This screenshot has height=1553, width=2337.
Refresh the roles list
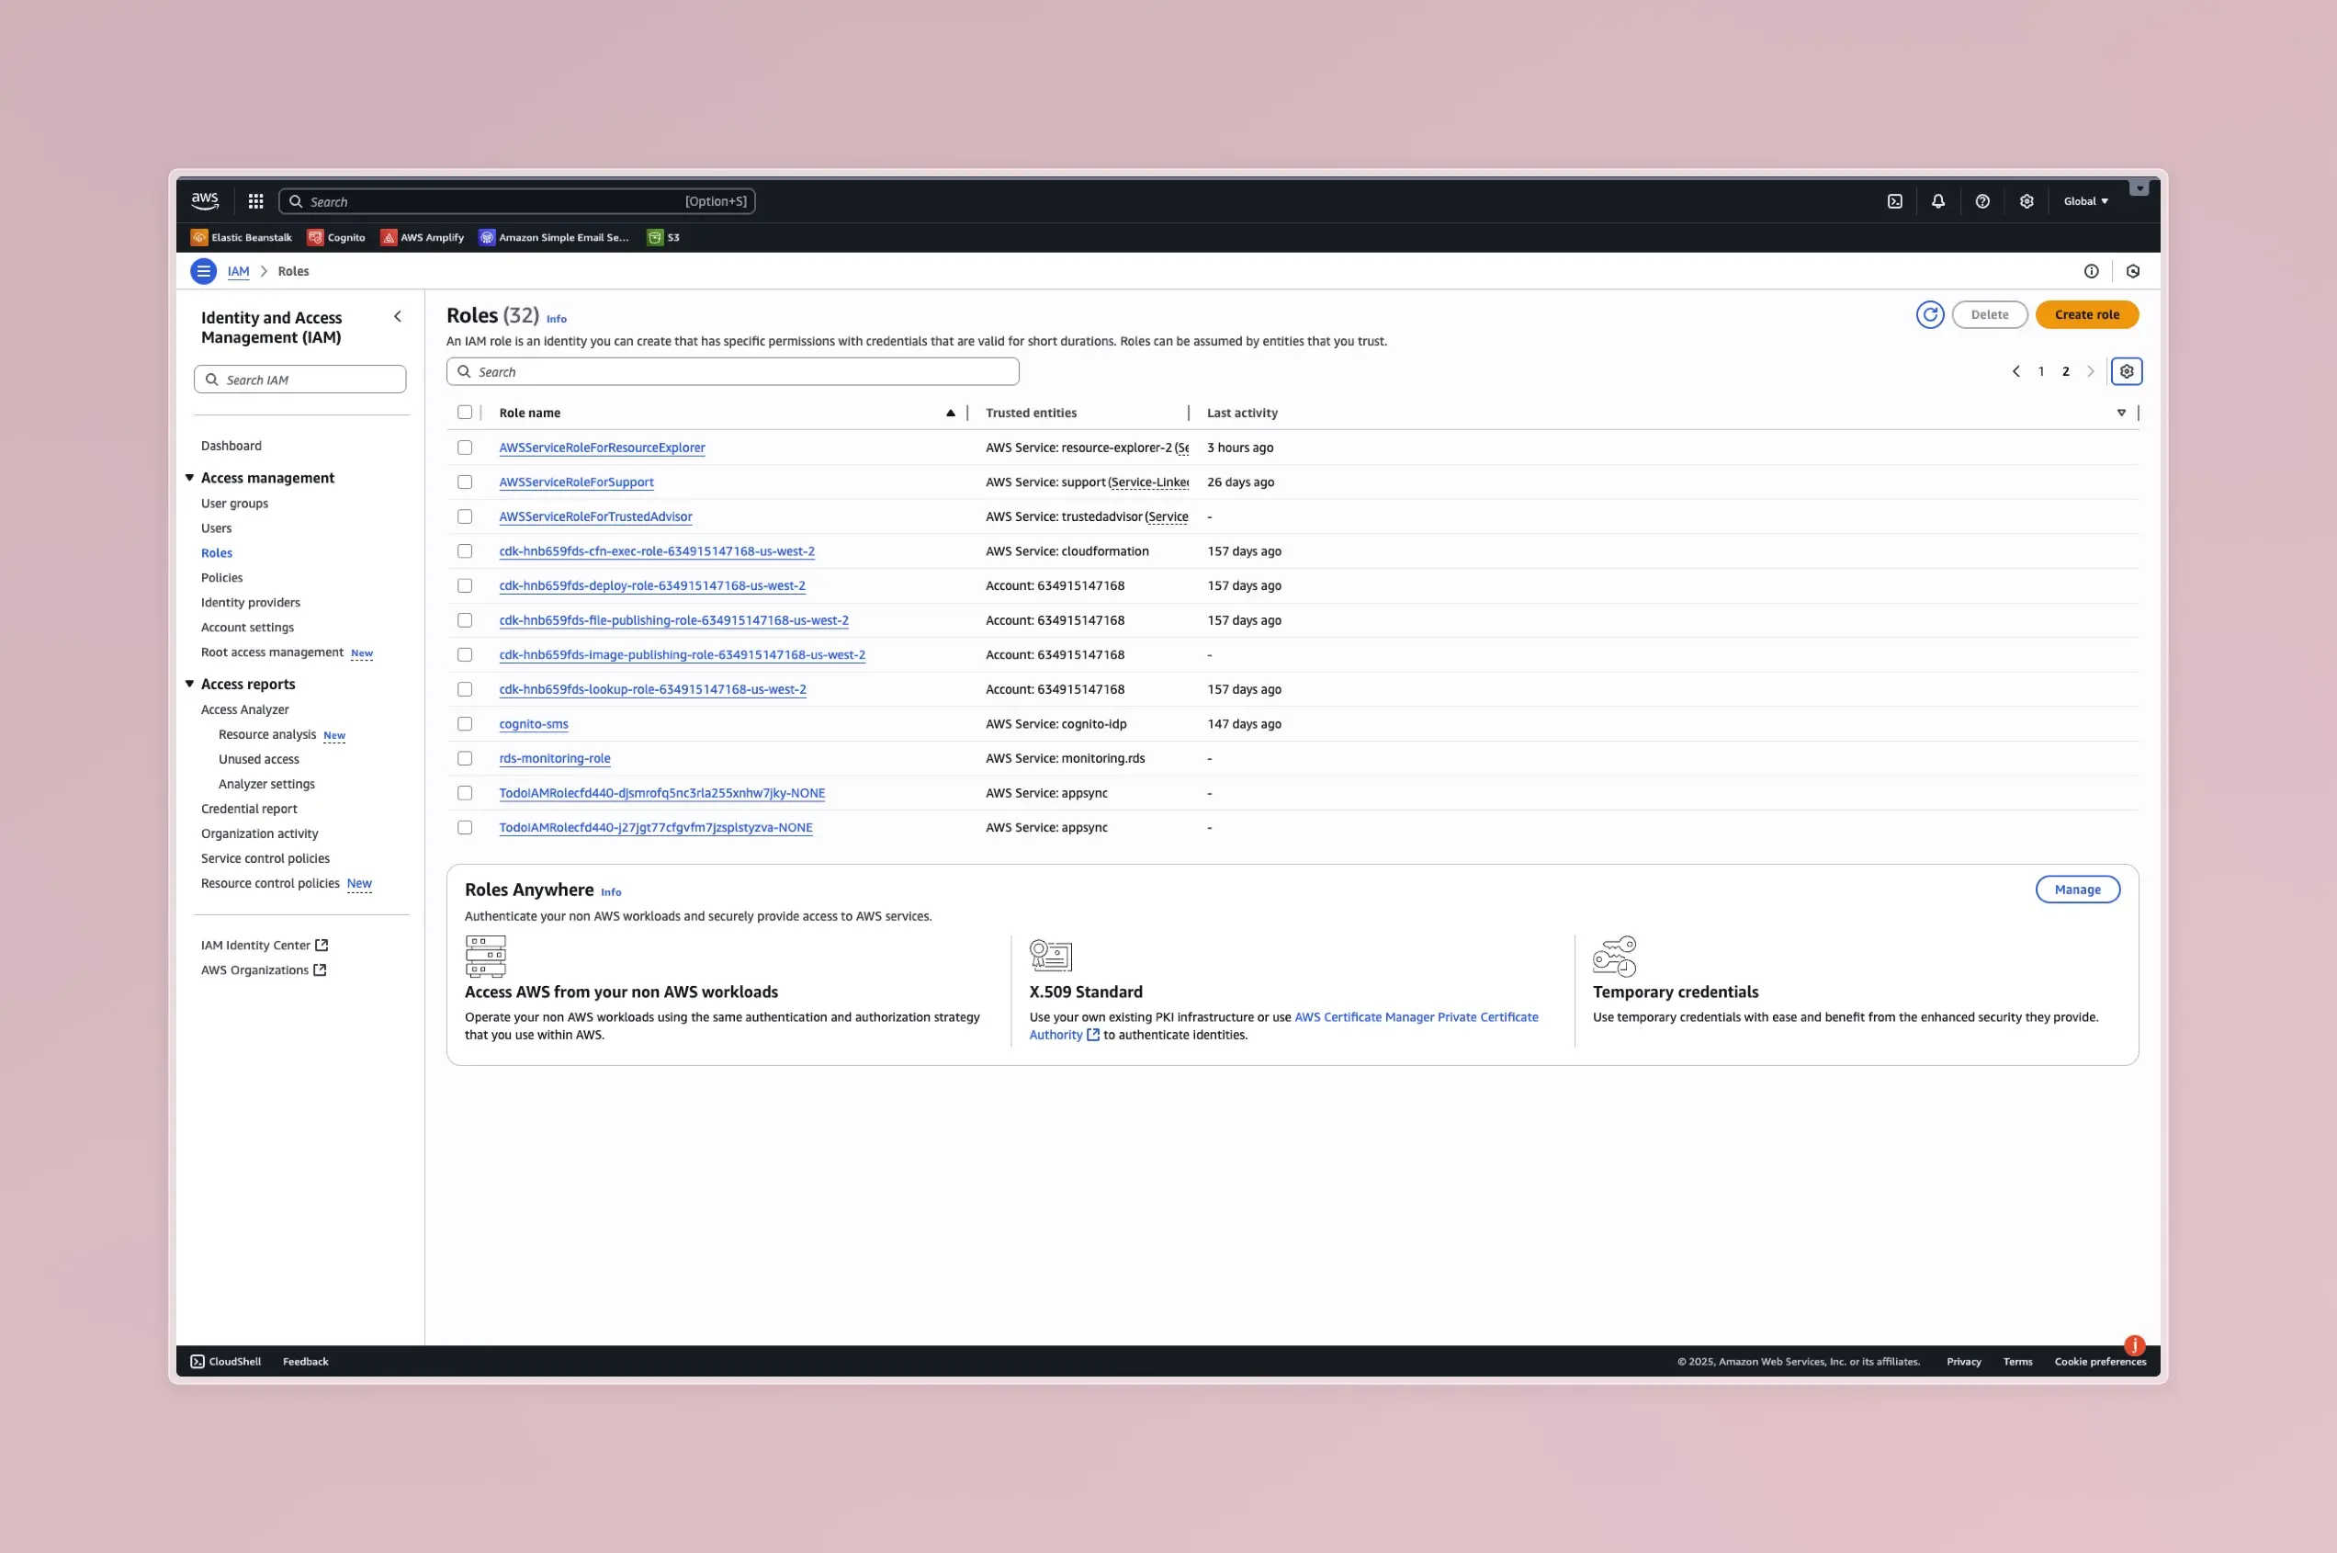click(1929, 315)
